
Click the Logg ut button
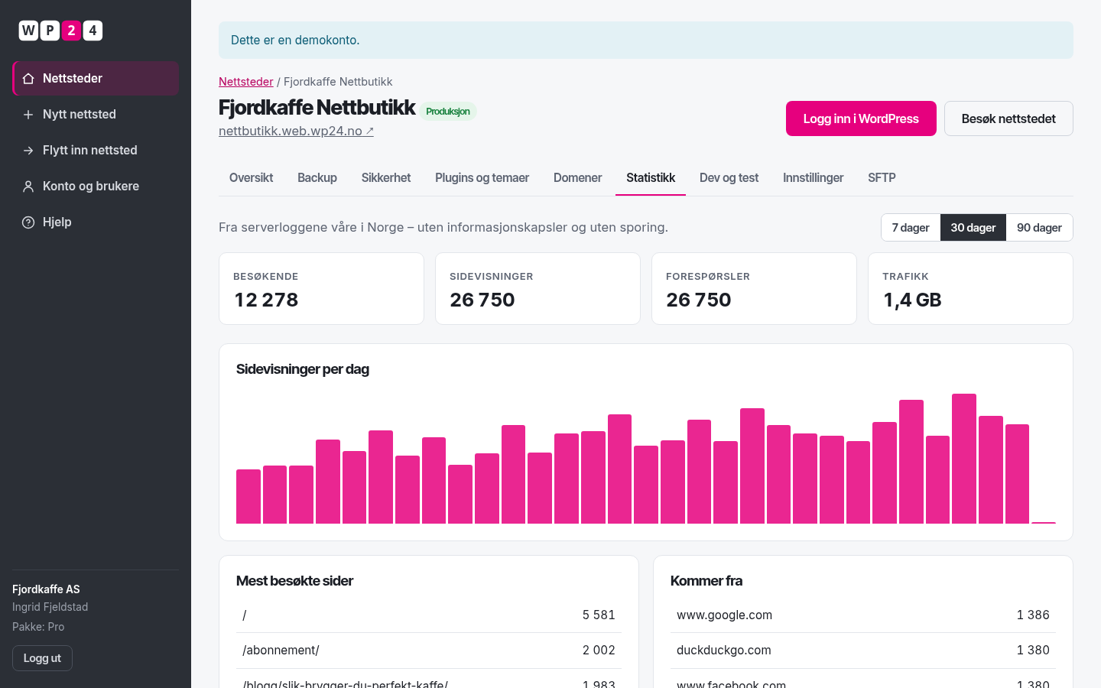tap(42, 658)
